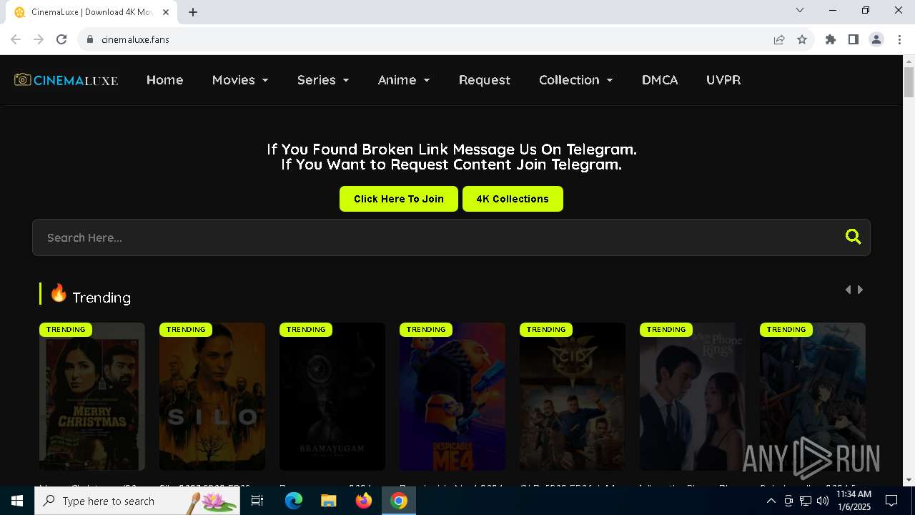Open Chrome profile avatar
Viewport: 915px width, 515px height.
click(x=876, y=39)
